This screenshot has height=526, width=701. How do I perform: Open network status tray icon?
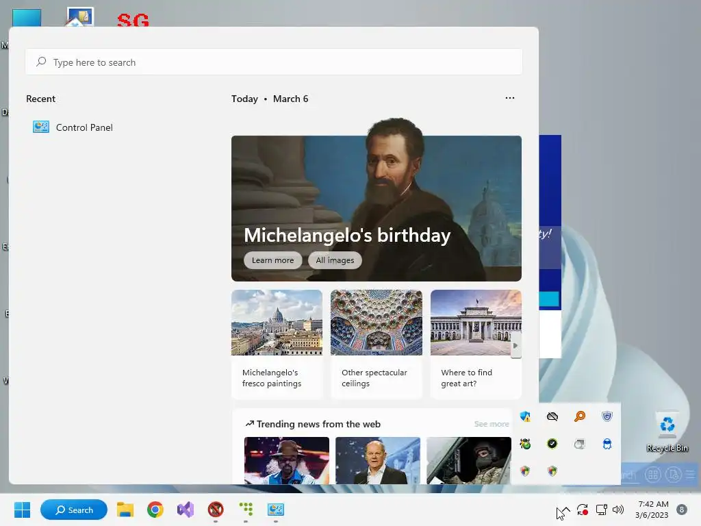[x=601, y=510]
